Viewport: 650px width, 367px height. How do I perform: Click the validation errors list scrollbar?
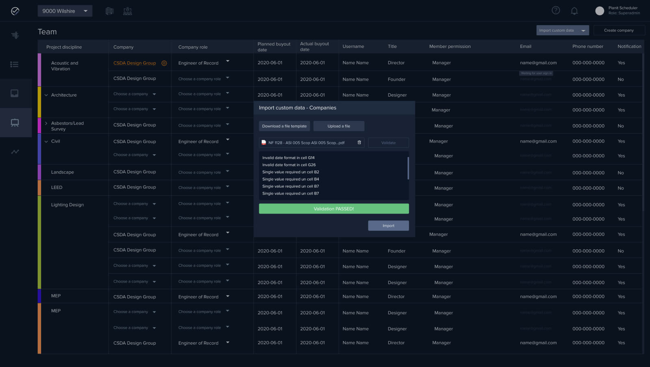pyautogui.click(x=408, y=168)
